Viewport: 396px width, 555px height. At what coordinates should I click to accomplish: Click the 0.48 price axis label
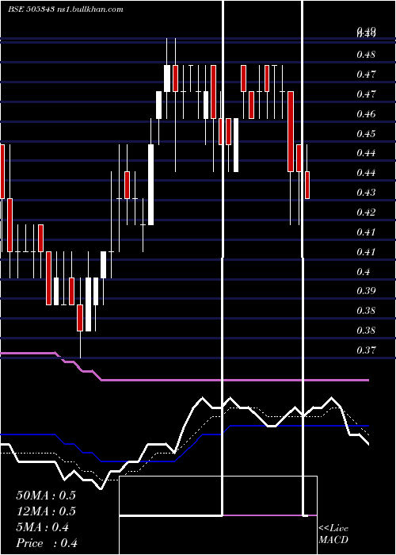point(366,55)
